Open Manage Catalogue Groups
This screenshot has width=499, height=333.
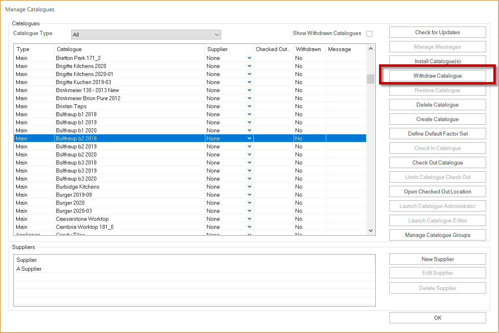(437, 235)
